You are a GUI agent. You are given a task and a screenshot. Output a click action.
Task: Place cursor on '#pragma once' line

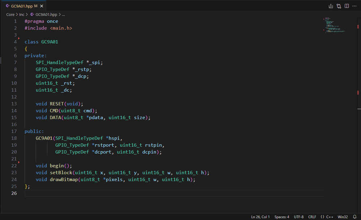41,21
